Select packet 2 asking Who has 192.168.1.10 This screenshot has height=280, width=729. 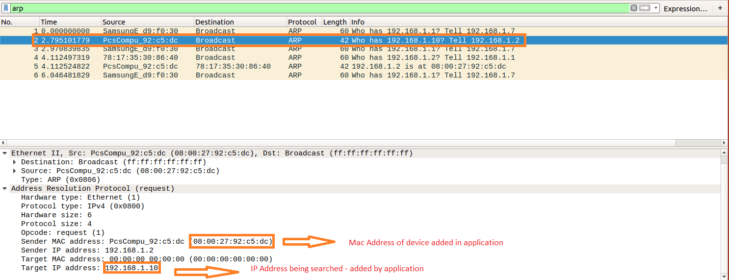[364, 40]
